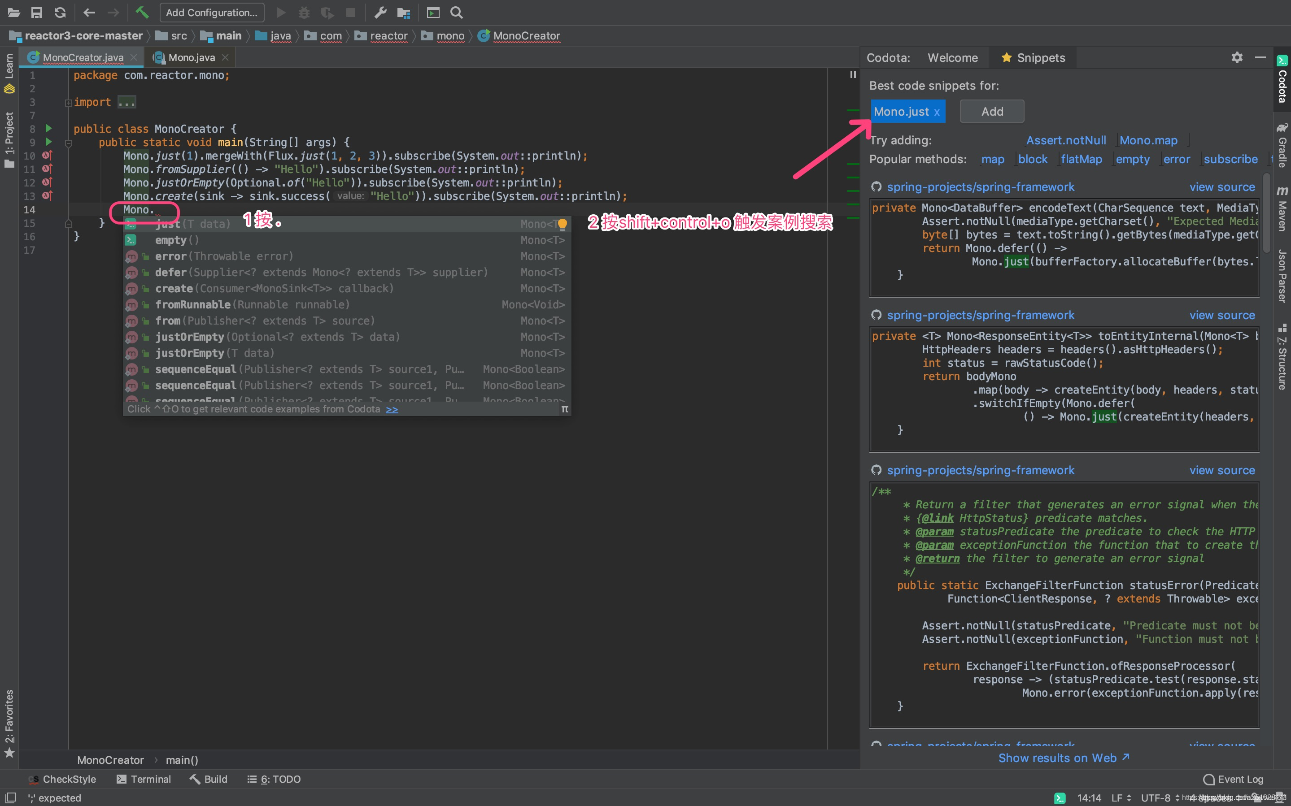This screenshot has height=806, width=1291.
Task: Click the Search Everywhere magnifier icon
Action: click(x=457, y=12)
